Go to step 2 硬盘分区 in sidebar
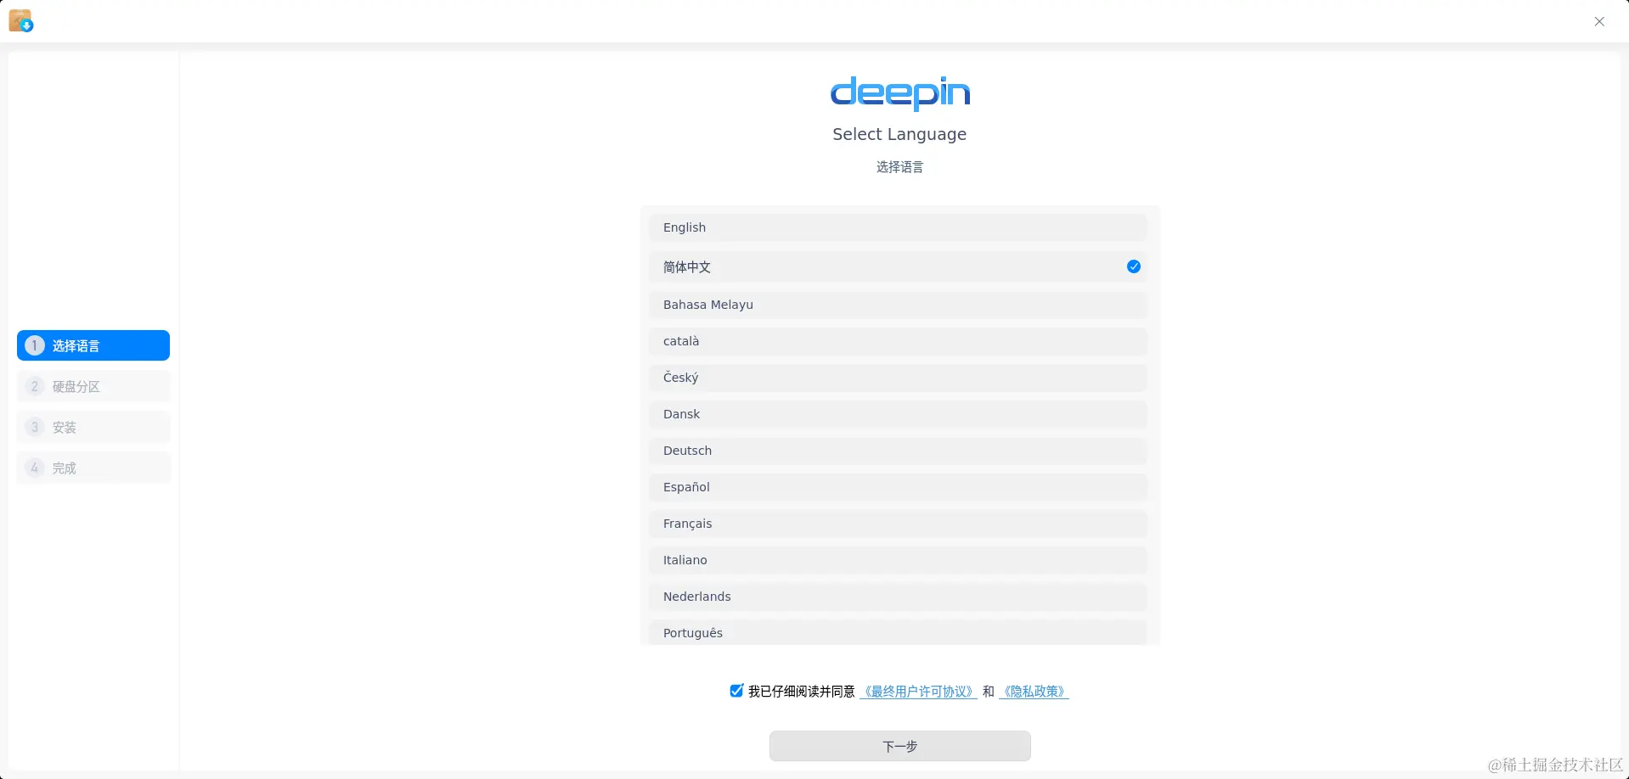The height and width of the screenshot is (779, 1629). (x=93, y=386)
